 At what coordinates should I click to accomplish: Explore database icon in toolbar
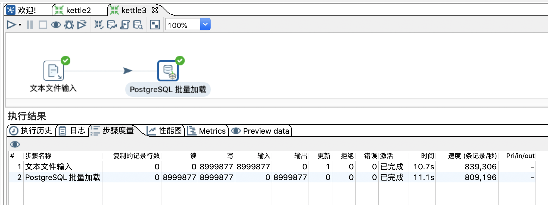(x=138, y=25)
